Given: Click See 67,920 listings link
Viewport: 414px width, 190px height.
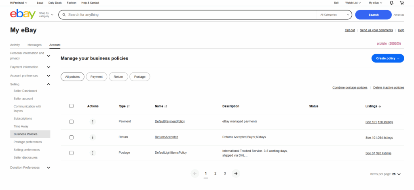Looking at the screenshot, I should pos(378,153).
